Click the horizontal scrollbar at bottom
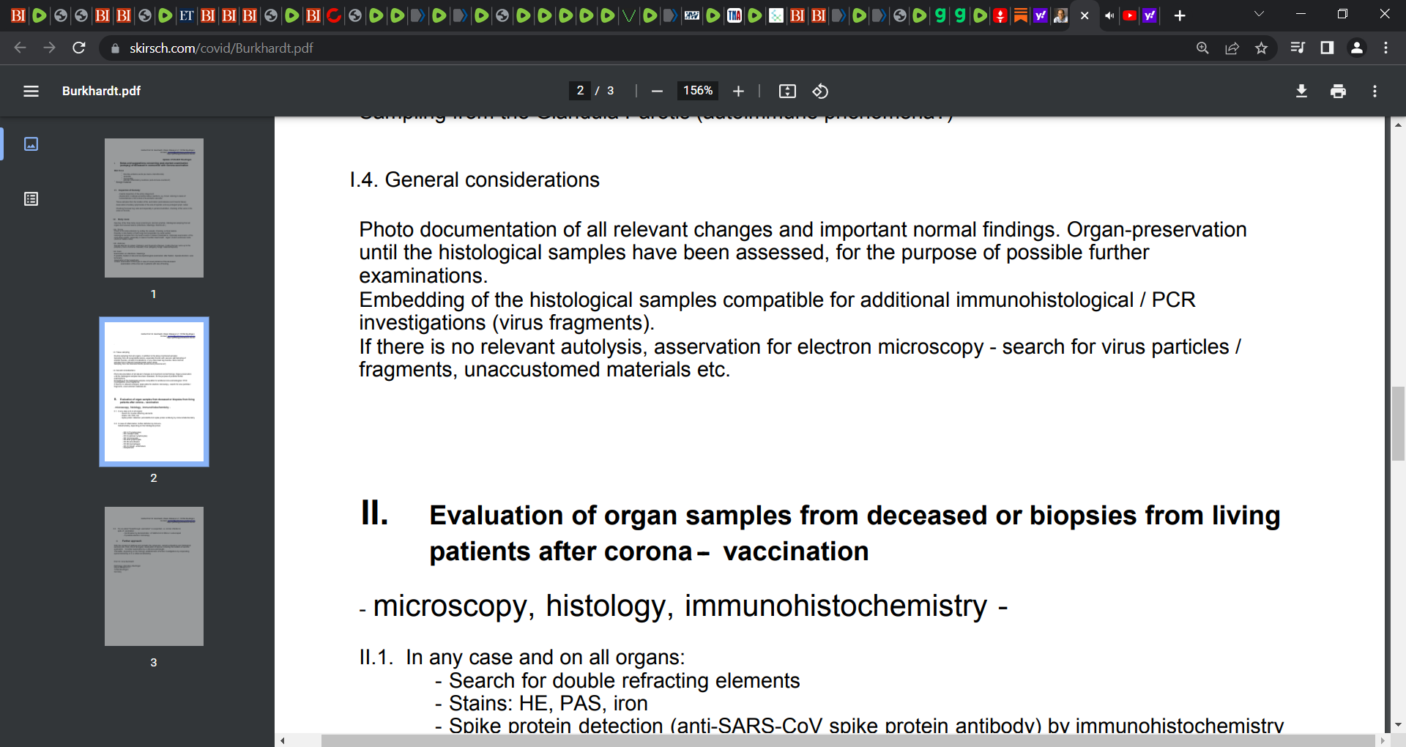This screenshot has height=747, width=1406. [848, 740]
